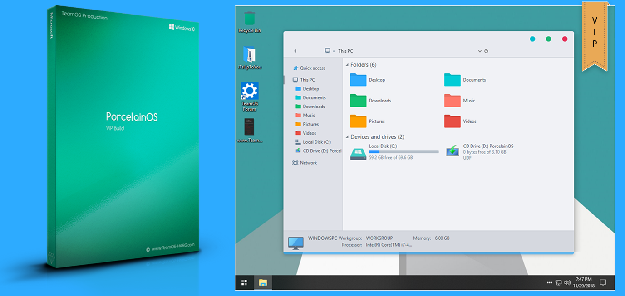Open Downloads in the sidebar tree
The width and height of the screenshot is (625, 296).
click(310, 107)
